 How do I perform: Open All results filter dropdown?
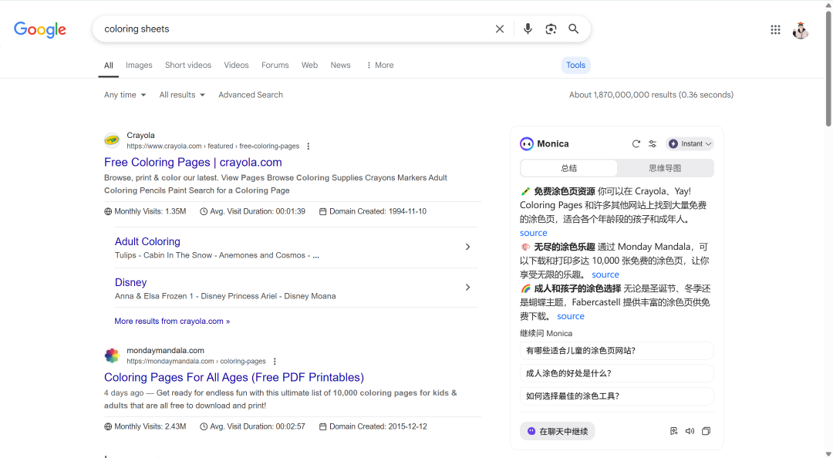pyautogui.click(x=182, y=95)
